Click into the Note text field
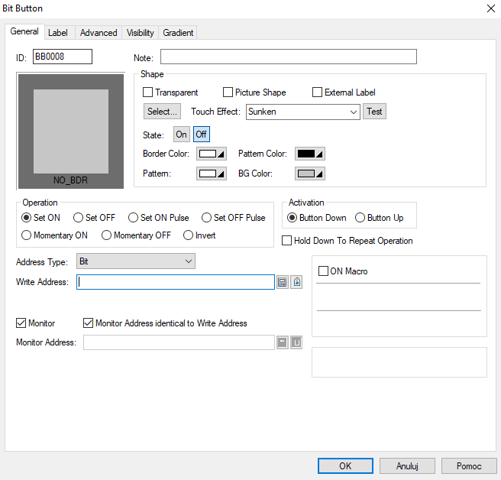501x480 pixels. pyautogui.click(x=289, y=57)
